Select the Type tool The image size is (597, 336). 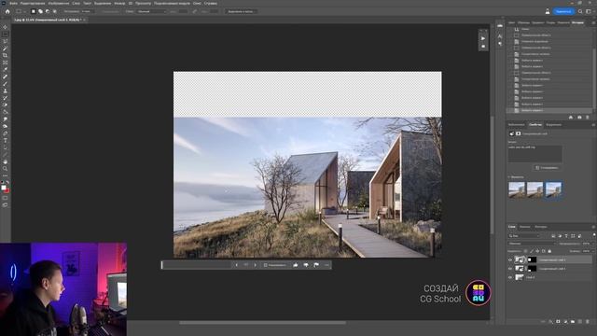[5, 141]
